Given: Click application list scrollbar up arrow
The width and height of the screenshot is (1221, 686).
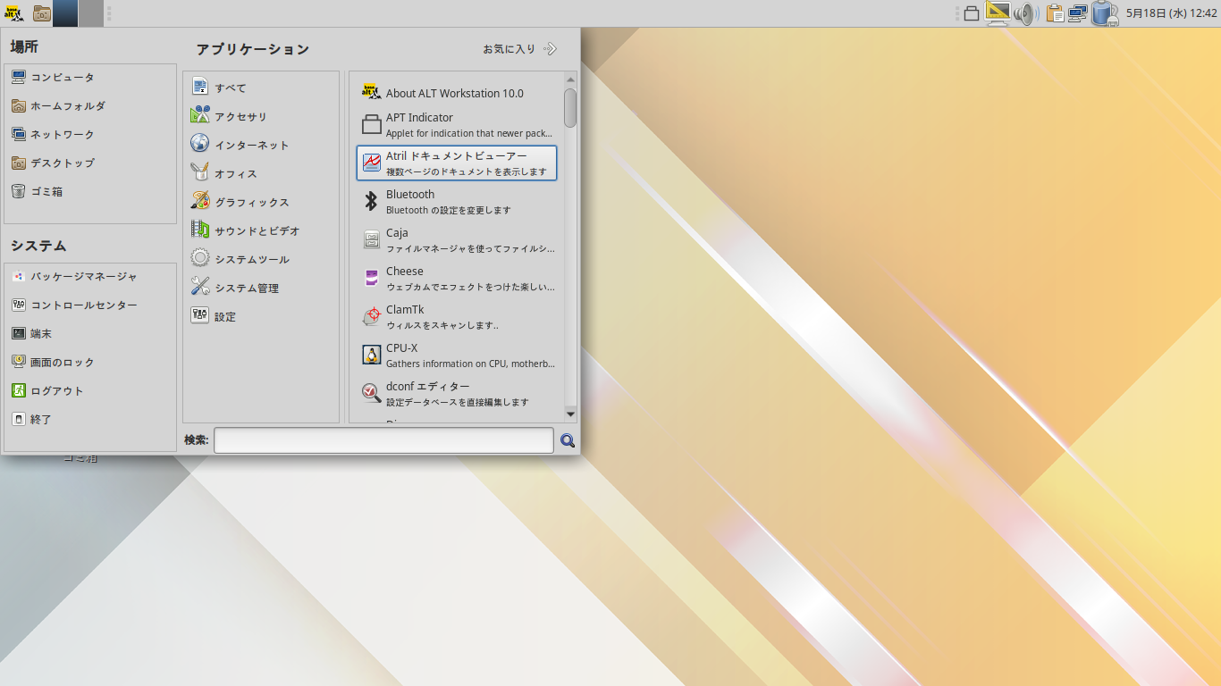Looking at the screenshot, I should pyautogui.click(x=570, y=80).
